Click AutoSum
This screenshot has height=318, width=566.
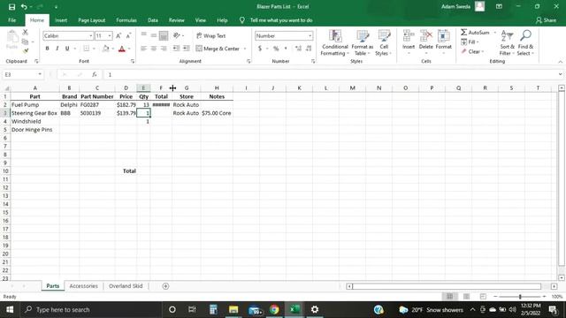click(475, 33)
